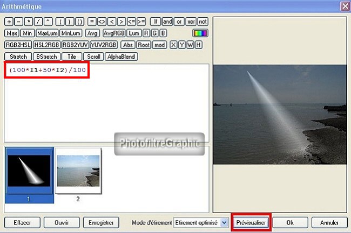This screenshot has width=351, height=233.
Task: Insert the multiplication operator
Action: click(28, 22)
